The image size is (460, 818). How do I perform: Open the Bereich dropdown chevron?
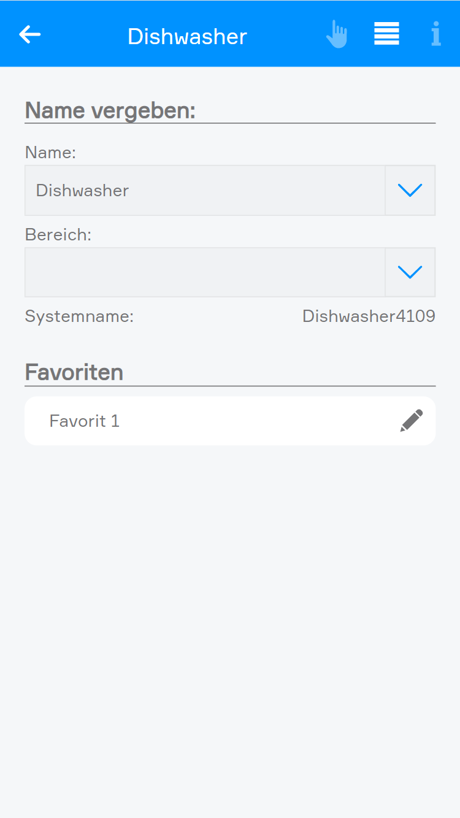(410, 272)
